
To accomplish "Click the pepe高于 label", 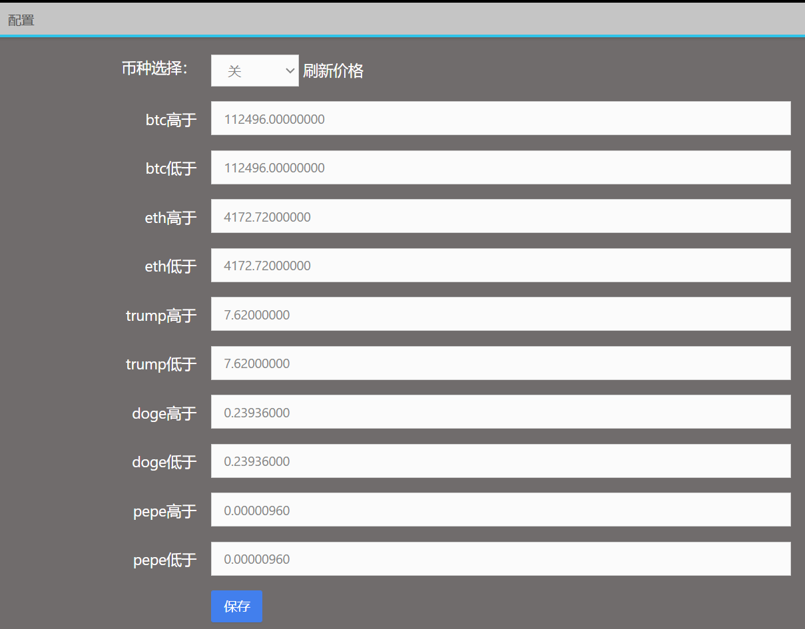I will click(x=164, y=511).
